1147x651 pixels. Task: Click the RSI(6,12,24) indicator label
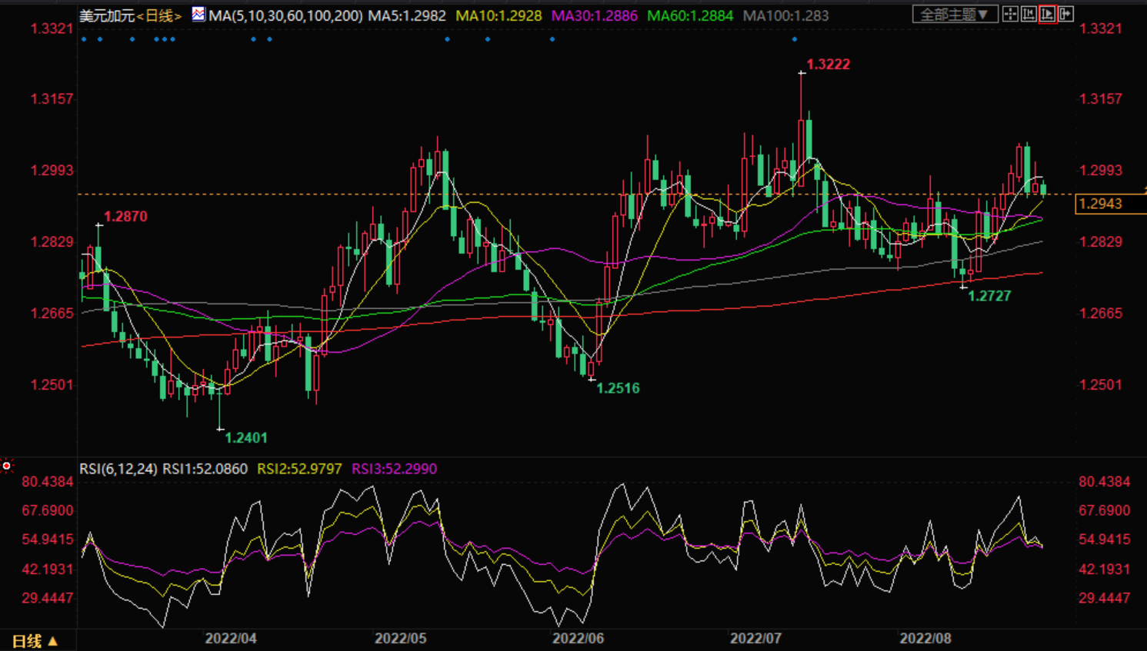118,469
